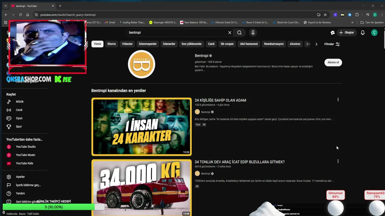Image resolution: width=385 pixels, height=216 pixels.
Task: Open Ayarlar settings in the sidebar
Action: (24, 177)
